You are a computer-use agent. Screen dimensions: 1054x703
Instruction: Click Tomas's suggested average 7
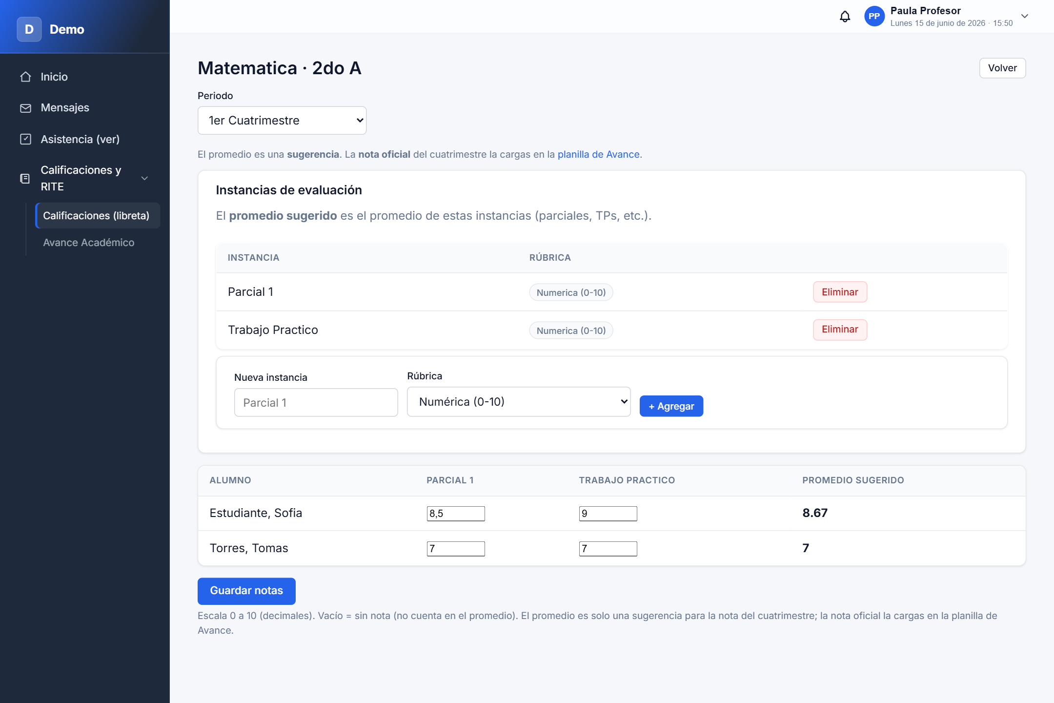[x=806, y=548]
